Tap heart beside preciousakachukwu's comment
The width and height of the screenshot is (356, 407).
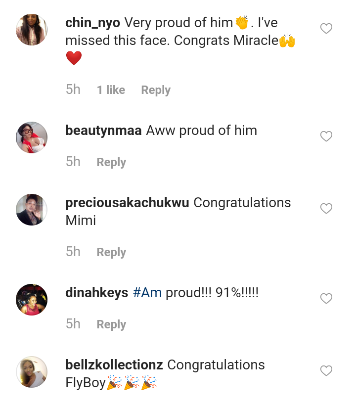326,209
